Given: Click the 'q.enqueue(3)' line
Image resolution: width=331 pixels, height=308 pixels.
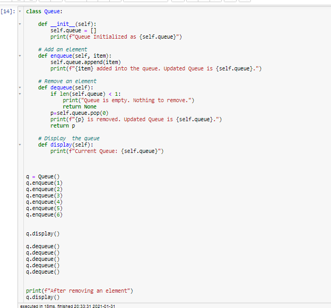Looking at the screenshot, I should click(45, 196).
